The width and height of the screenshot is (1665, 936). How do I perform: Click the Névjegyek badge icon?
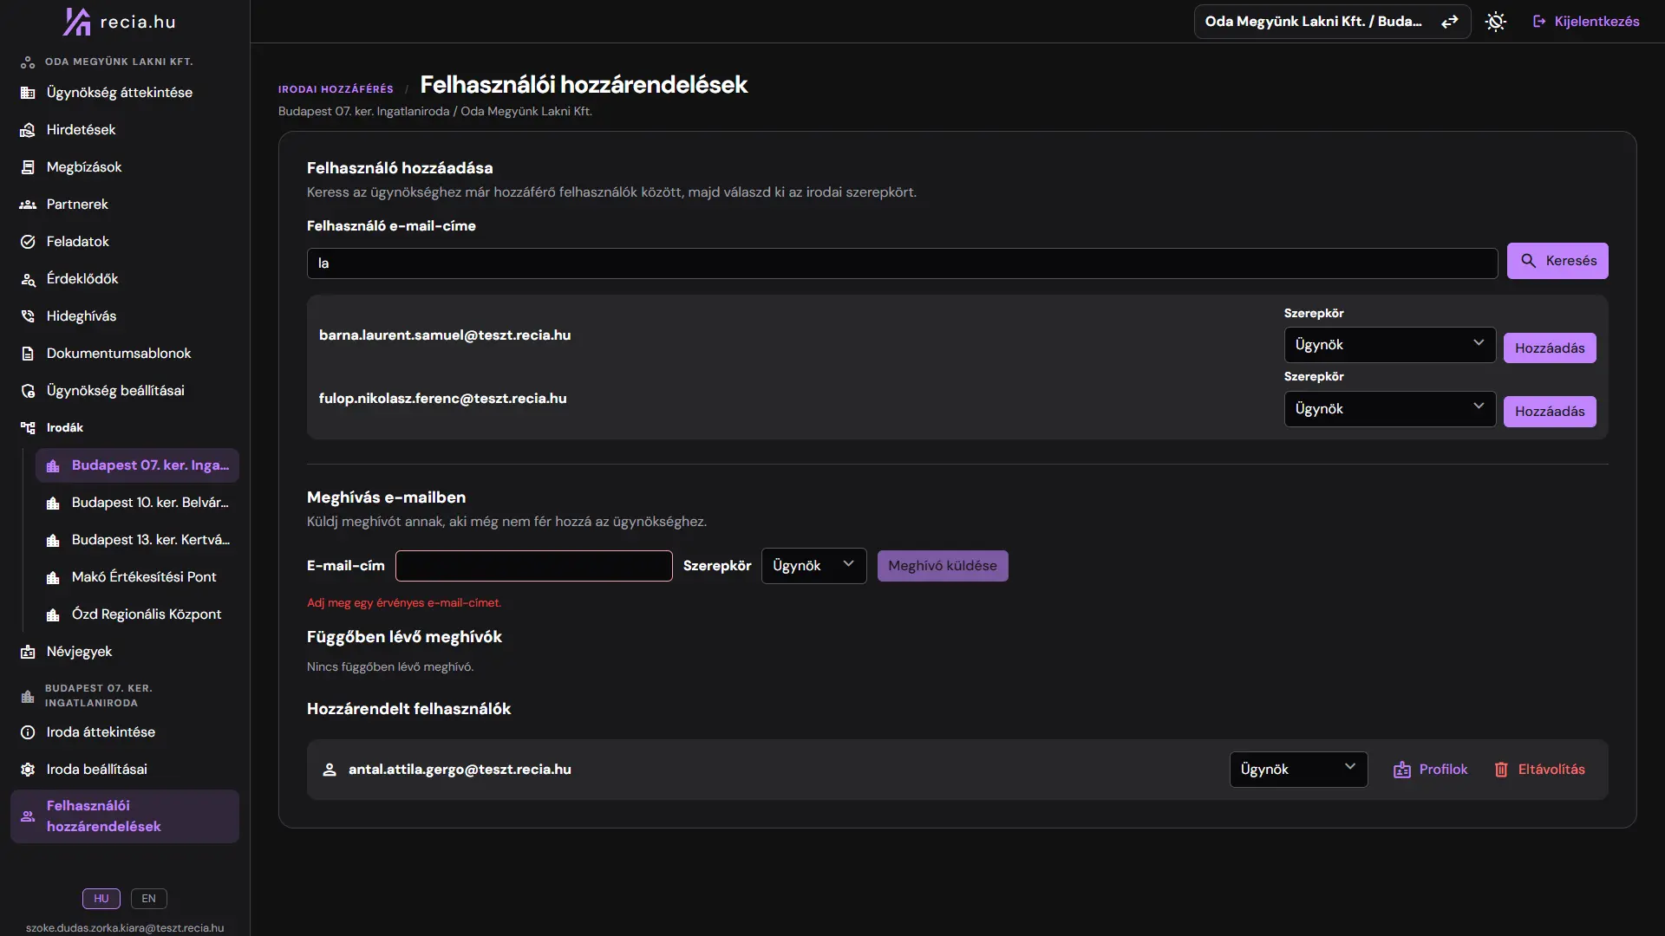[28, 652]
